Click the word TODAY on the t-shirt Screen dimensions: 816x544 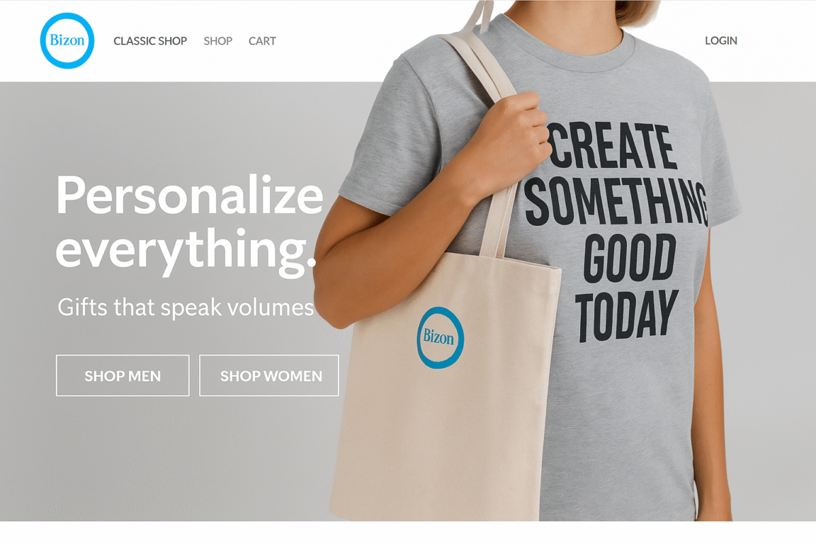pyautogui.click(x=628, y=315)
